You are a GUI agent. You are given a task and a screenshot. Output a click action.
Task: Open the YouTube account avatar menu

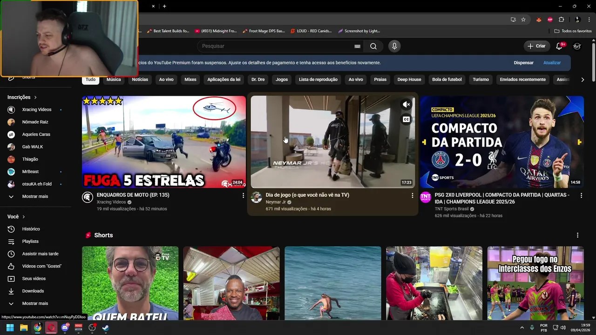pos(577,46)
